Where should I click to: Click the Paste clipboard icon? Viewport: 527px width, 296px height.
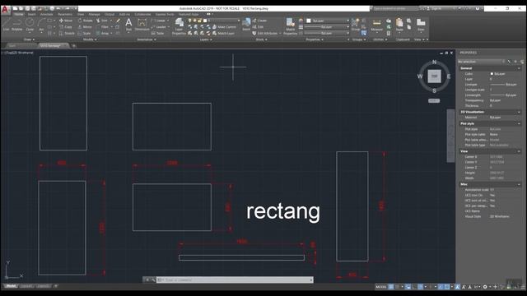(399, 25)
